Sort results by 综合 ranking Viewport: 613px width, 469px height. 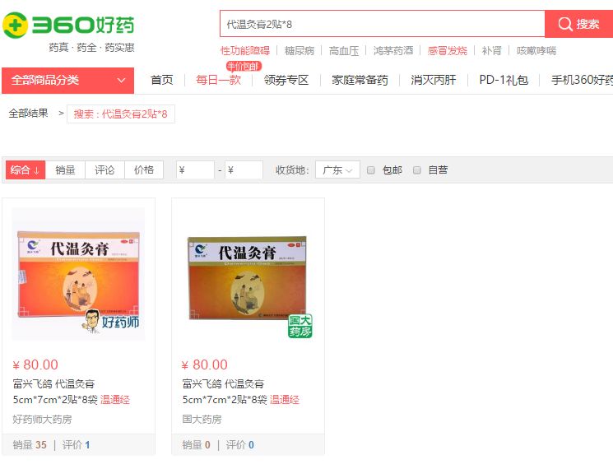tap(26, 170)
